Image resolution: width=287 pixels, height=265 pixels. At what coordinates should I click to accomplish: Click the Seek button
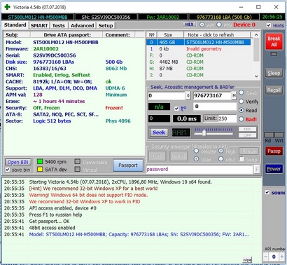(x=159, y=132)
